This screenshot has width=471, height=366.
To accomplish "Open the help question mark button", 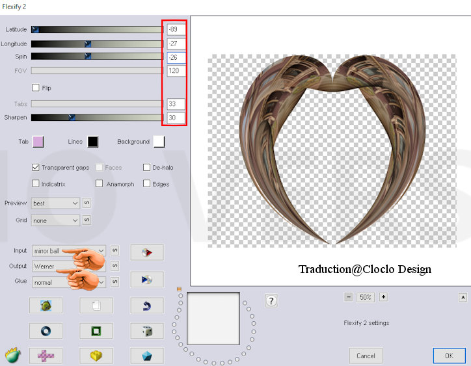I will click(272, 300).
